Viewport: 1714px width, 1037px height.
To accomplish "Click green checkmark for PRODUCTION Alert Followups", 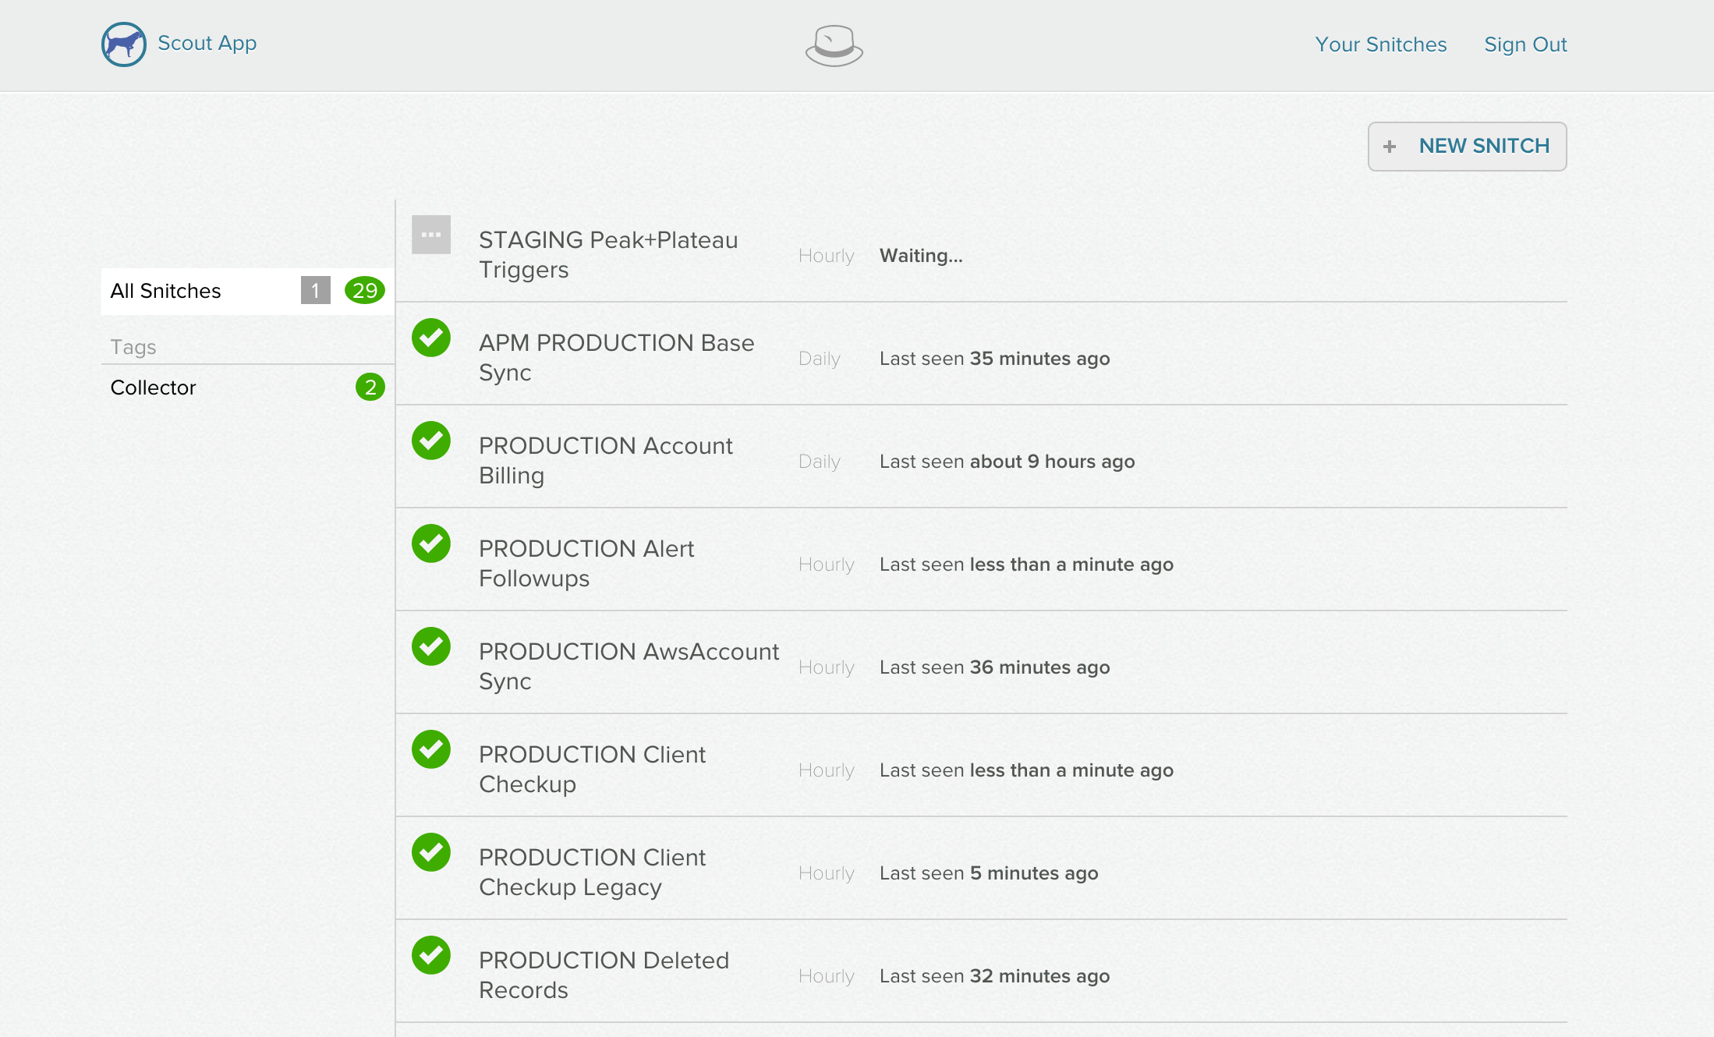I will pos(431,543).
